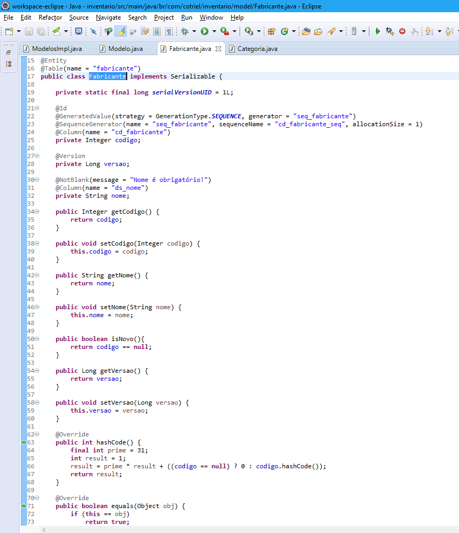The image size is (459, 533).
Task: Switch to the ModelosImpl.java tab
Action: pyautogui.click(x=56, y=49)
